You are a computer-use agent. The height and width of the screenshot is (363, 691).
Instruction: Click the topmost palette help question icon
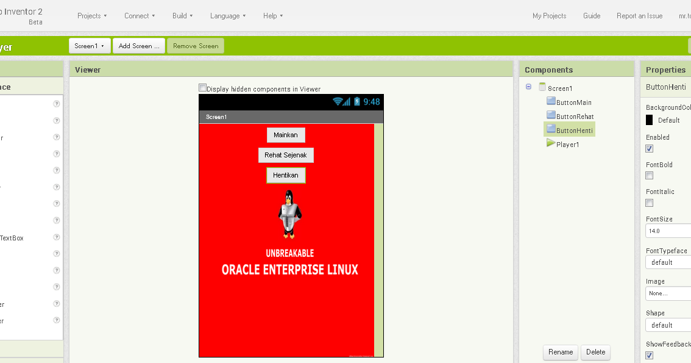point(57,104)
